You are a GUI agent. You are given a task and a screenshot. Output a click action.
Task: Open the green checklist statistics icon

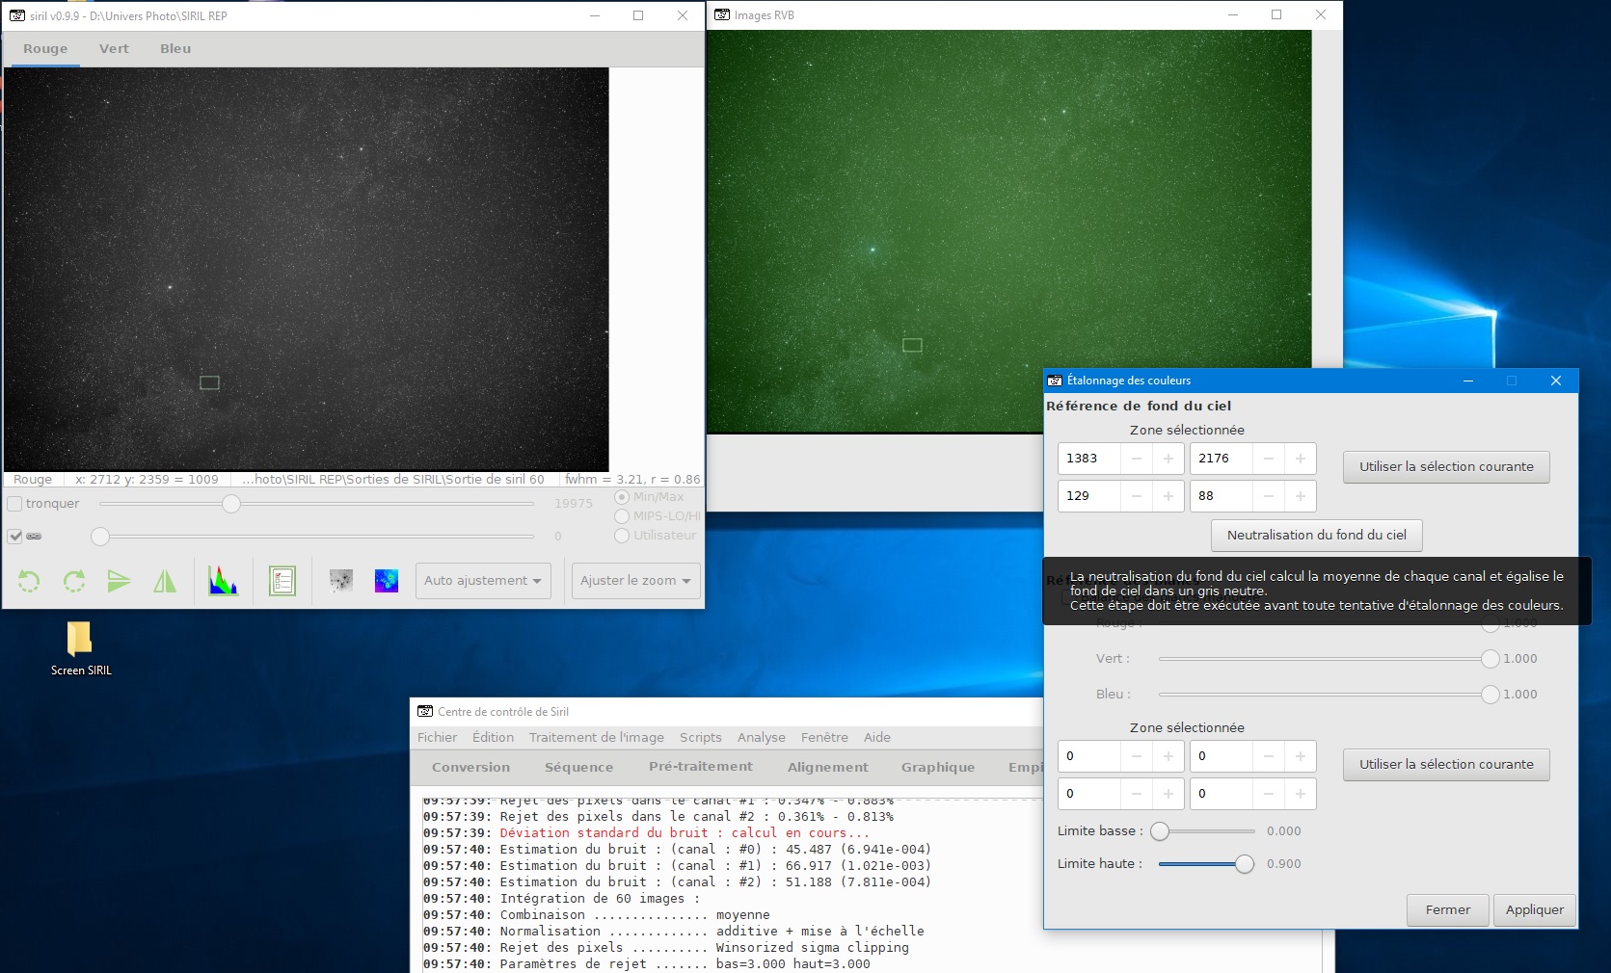[282, 581]
